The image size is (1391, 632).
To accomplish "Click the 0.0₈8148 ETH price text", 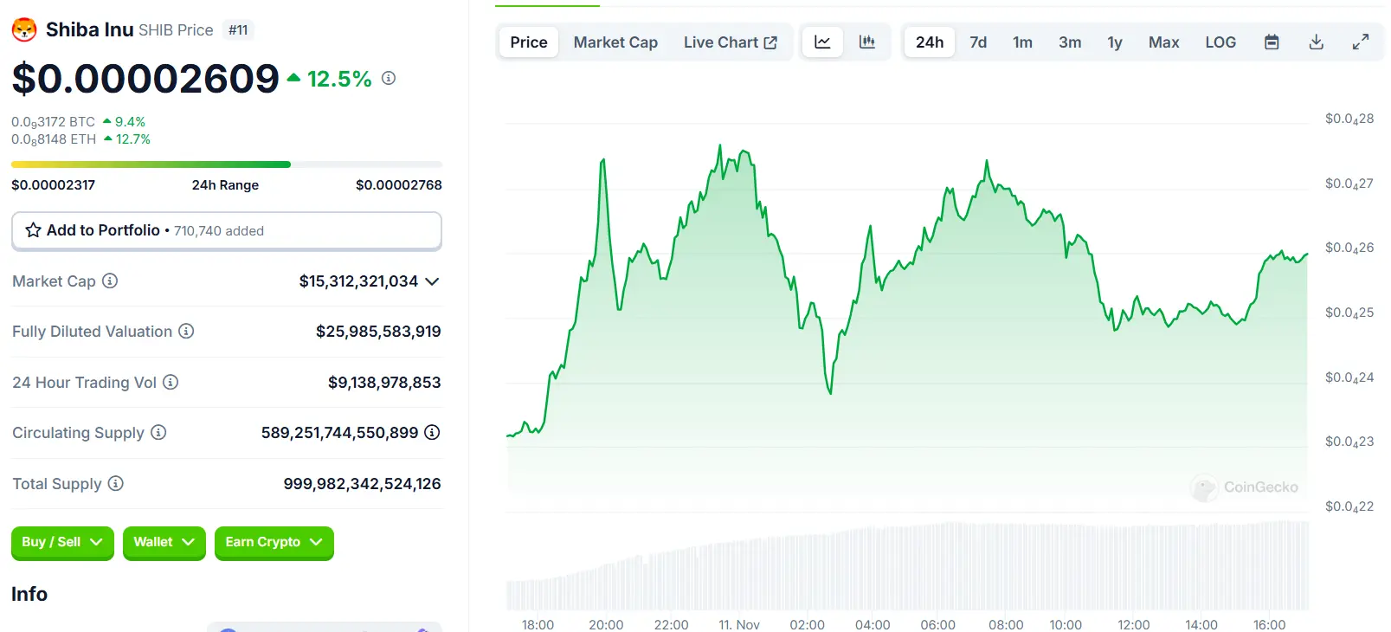I will click(54, 139).
